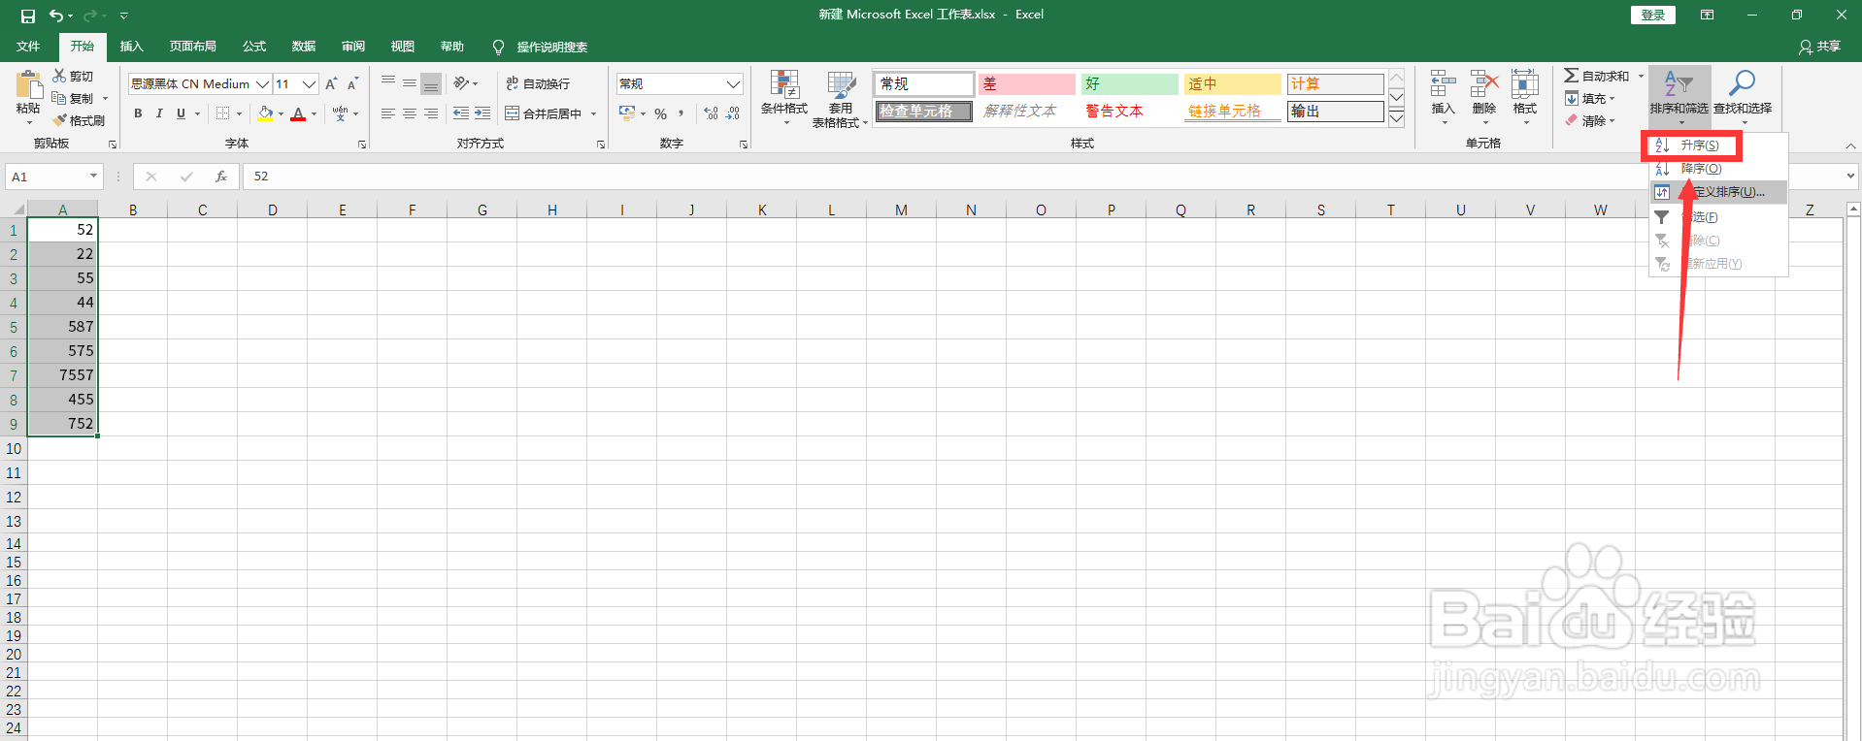Apply the 好 (Good) green cell style
Screen dimensions: 1862x741
1130,84
